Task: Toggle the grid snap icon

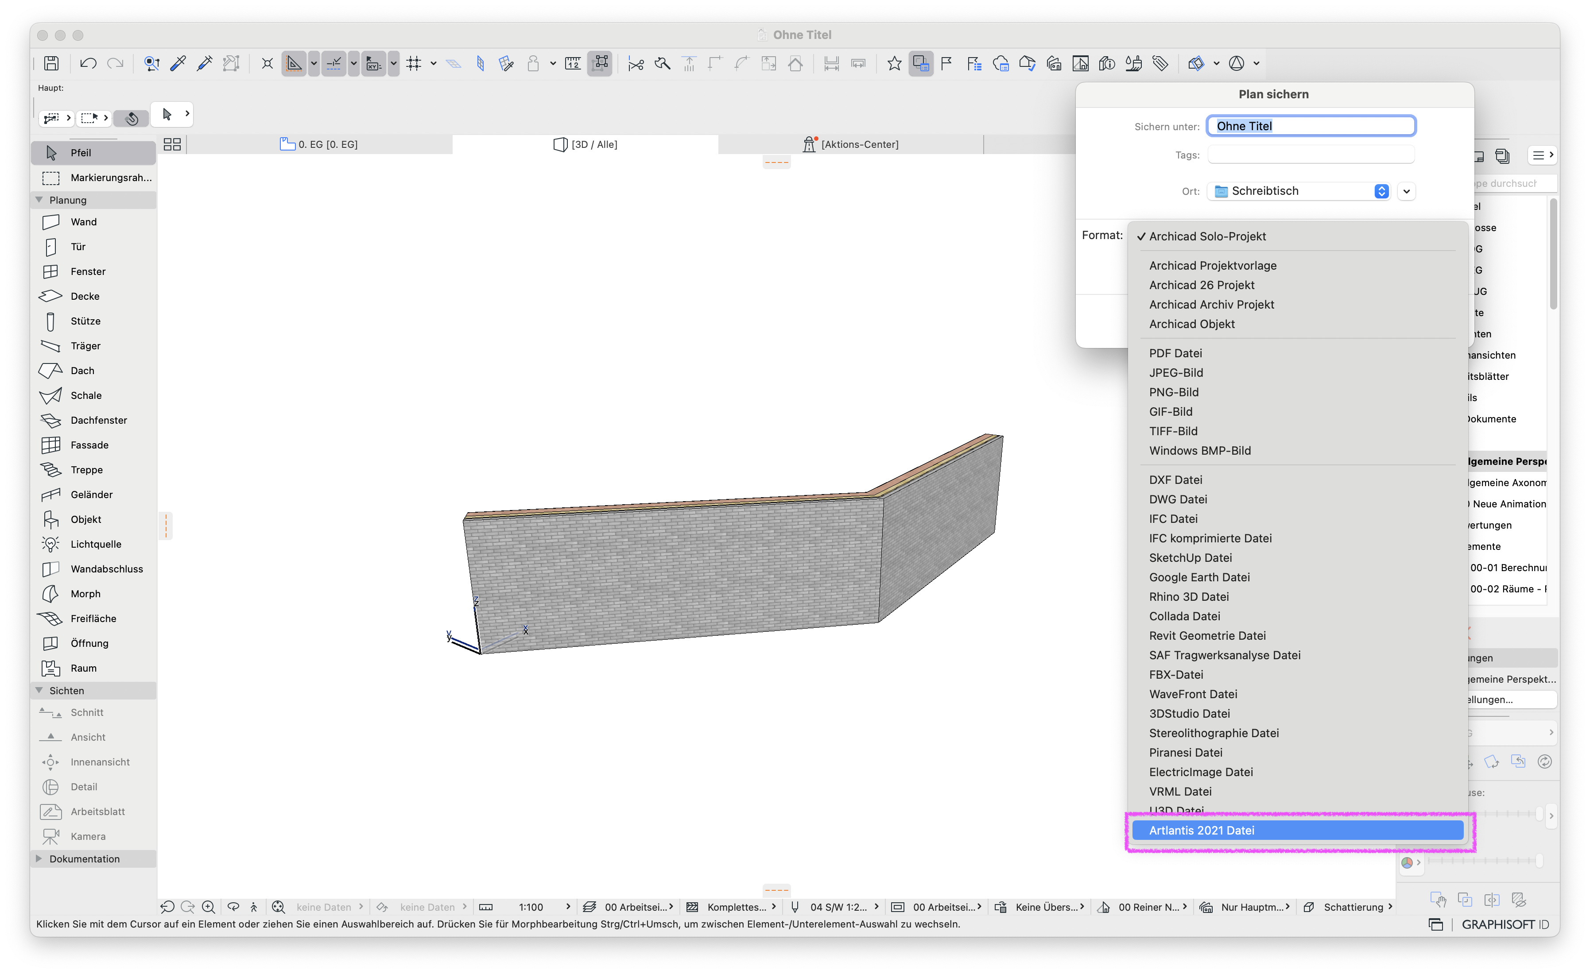Action: [414, 63]
